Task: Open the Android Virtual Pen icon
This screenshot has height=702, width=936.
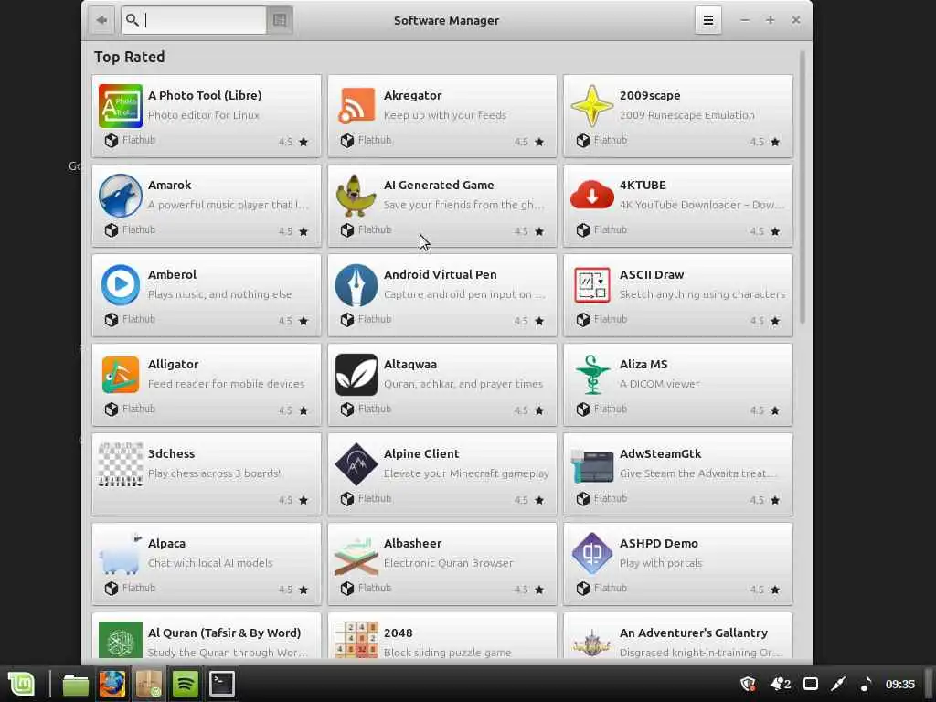Action: [x=356, y=285]
